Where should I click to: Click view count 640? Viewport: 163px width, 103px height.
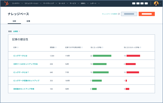click(x=51, y=72)
